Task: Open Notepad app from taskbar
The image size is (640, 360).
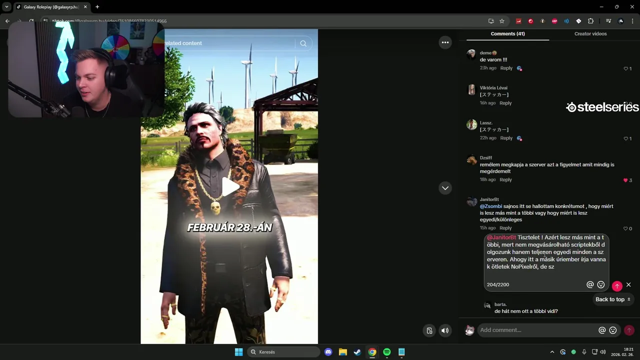Action: 401,352
